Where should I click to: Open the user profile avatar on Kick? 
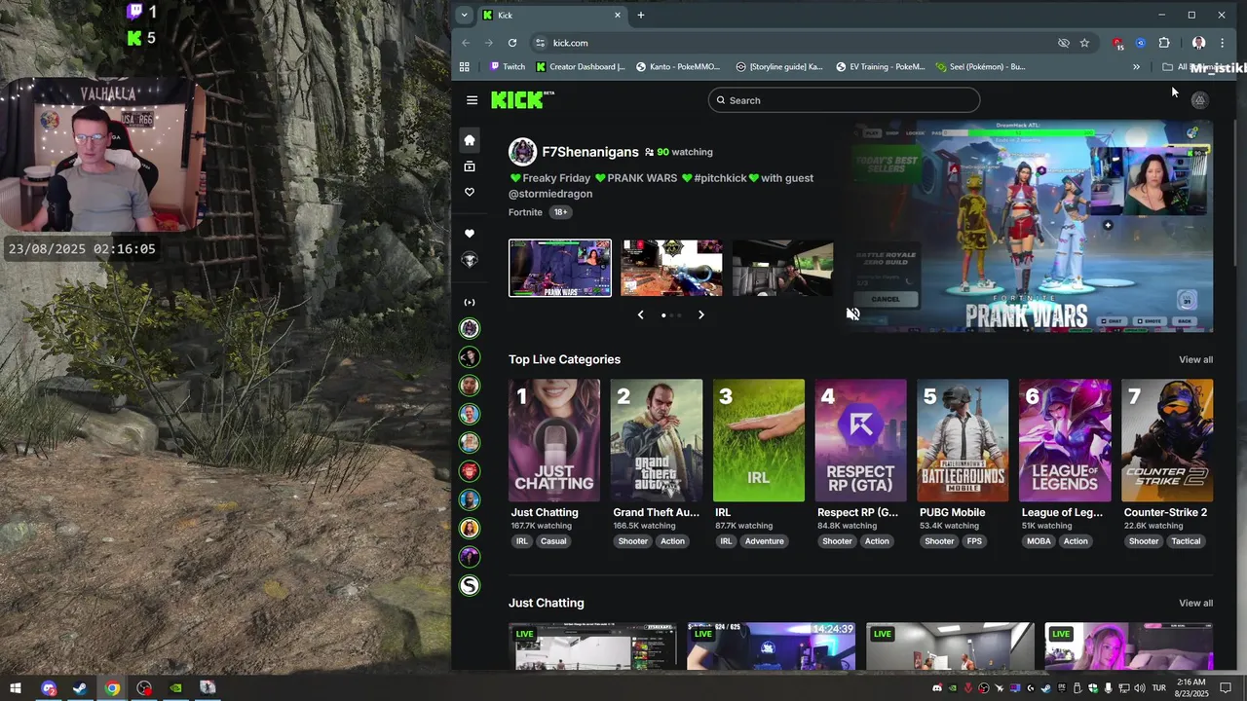tap(1199, 100)
